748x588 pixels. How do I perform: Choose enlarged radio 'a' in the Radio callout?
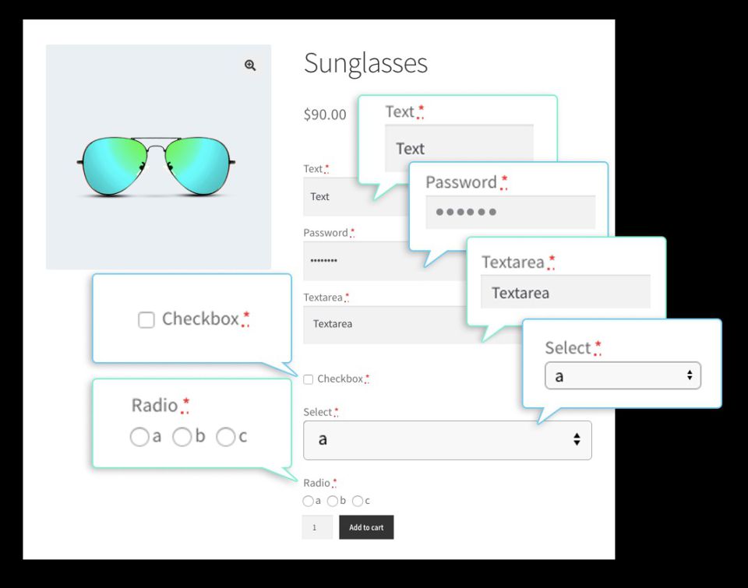(x=139, y=438)
